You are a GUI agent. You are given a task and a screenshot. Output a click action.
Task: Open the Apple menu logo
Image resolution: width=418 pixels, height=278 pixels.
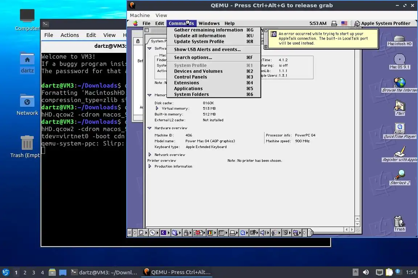(x=135, y=24)
